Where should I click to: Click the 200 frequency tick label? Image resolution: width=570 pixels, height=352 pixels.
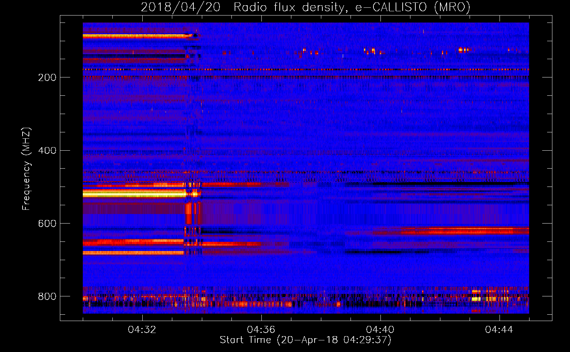(x=47, y=77)
